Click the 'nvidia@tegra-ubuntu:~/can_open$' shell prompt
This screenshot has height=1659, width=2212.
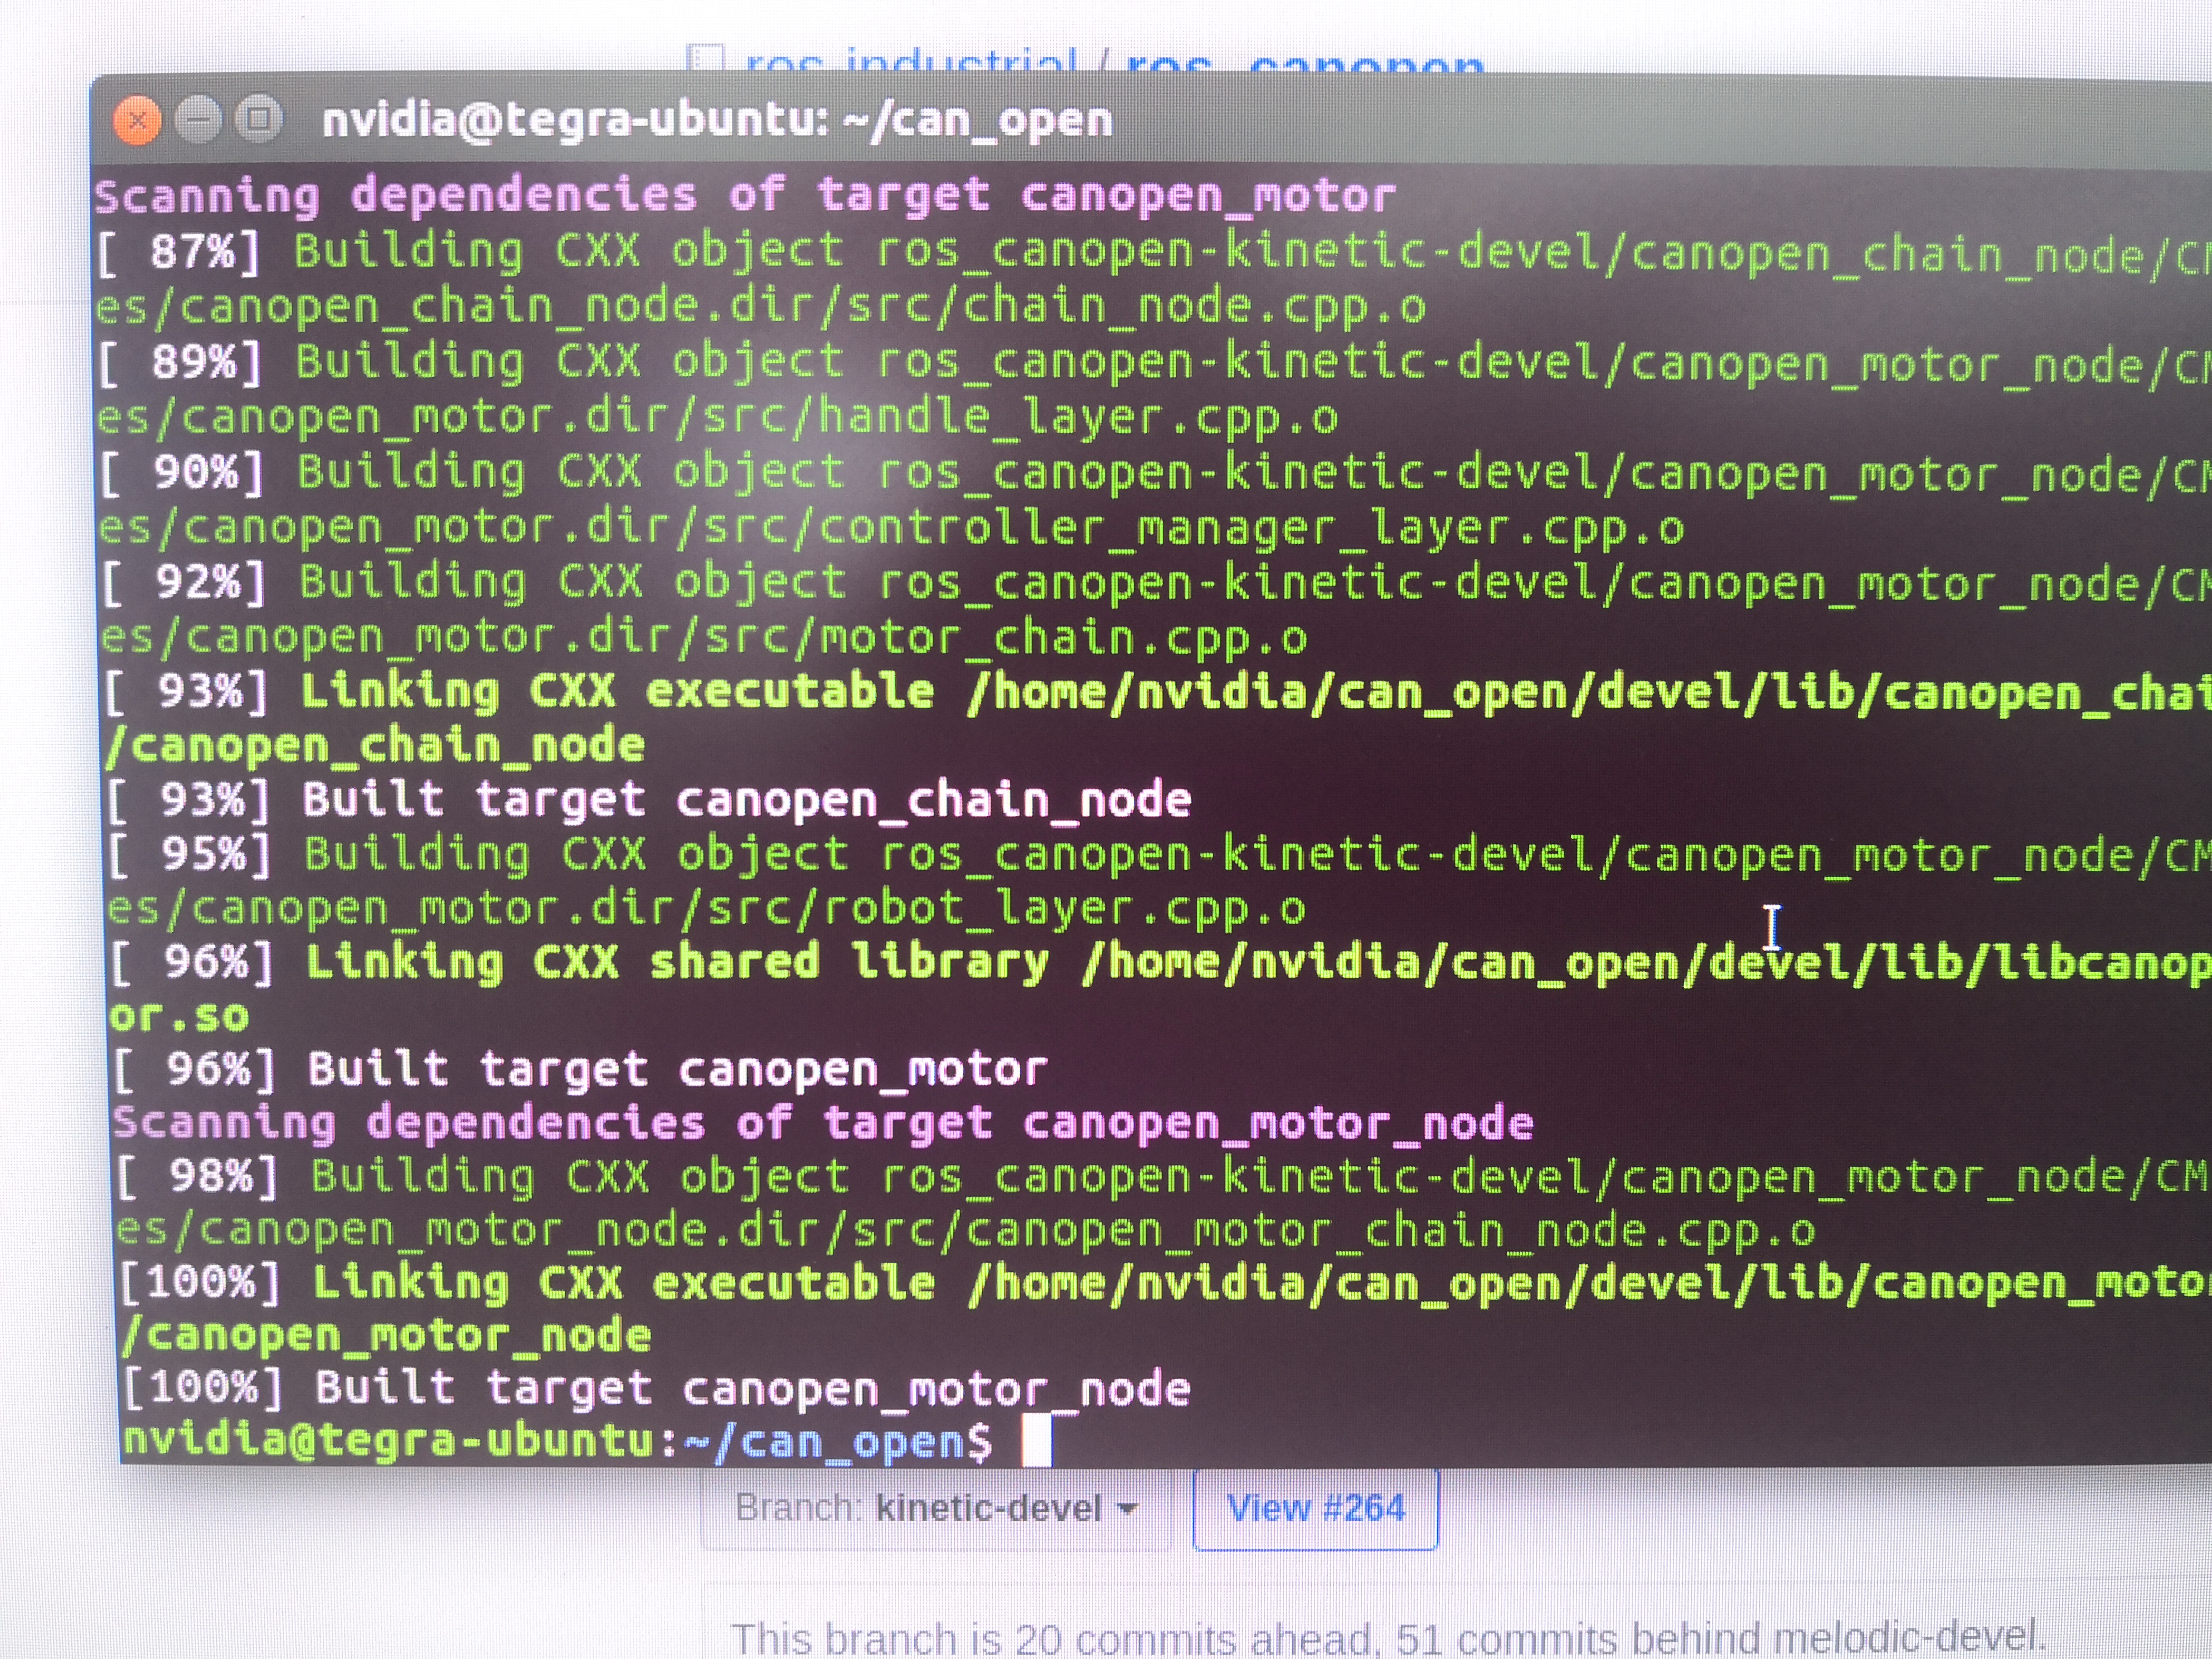point(557,1443)
